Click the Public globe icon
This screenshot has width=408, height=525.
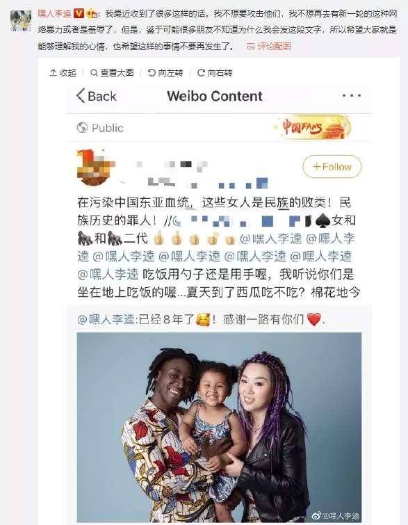(82, 127)
